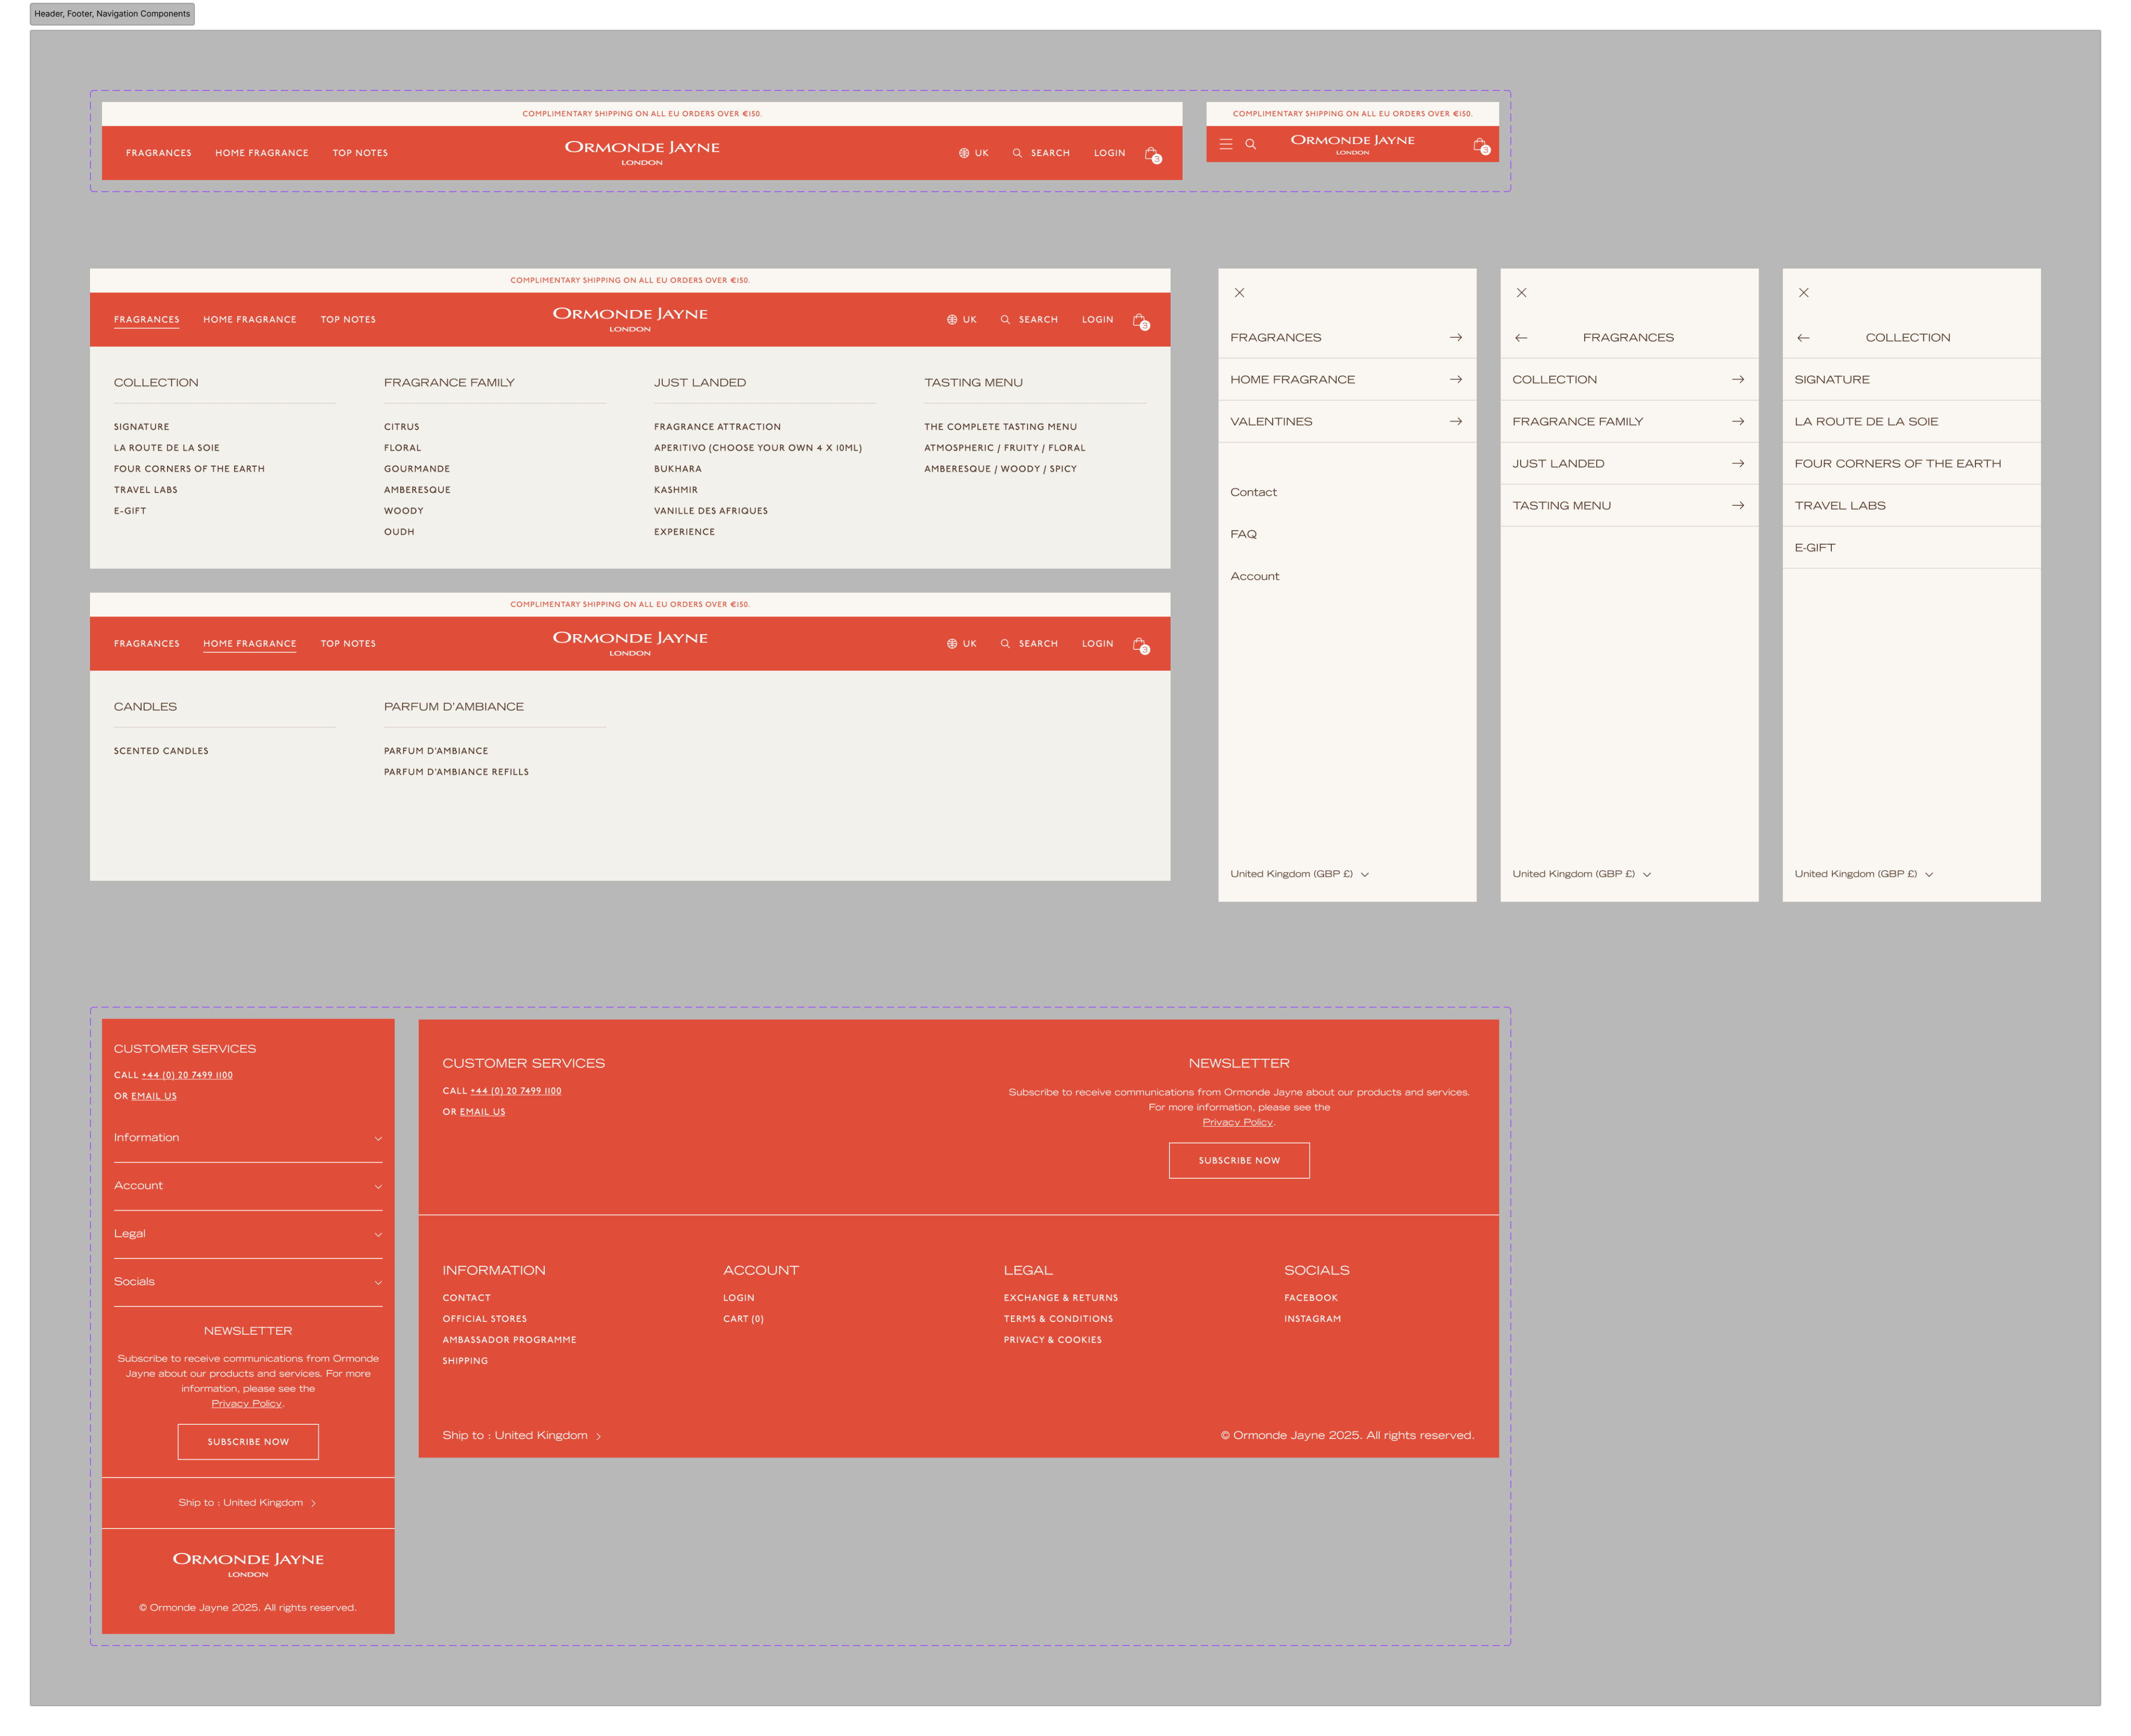Screen dimensions: 2131x1736
Task: Click the FAQ link in the mobile menu
Action: pos(1243,534)
